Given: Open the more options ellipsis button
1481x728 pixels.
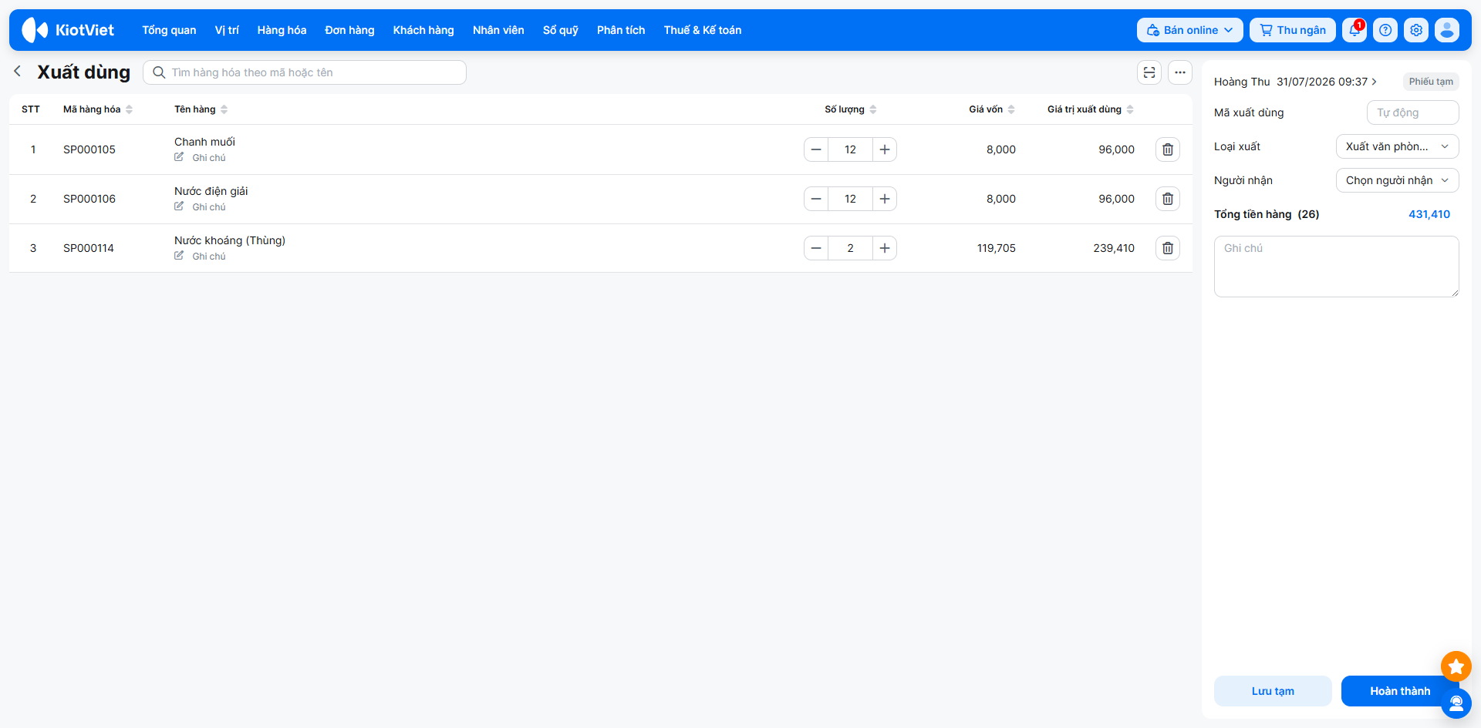Looking at the screenshot, I should pos(1180,72).
